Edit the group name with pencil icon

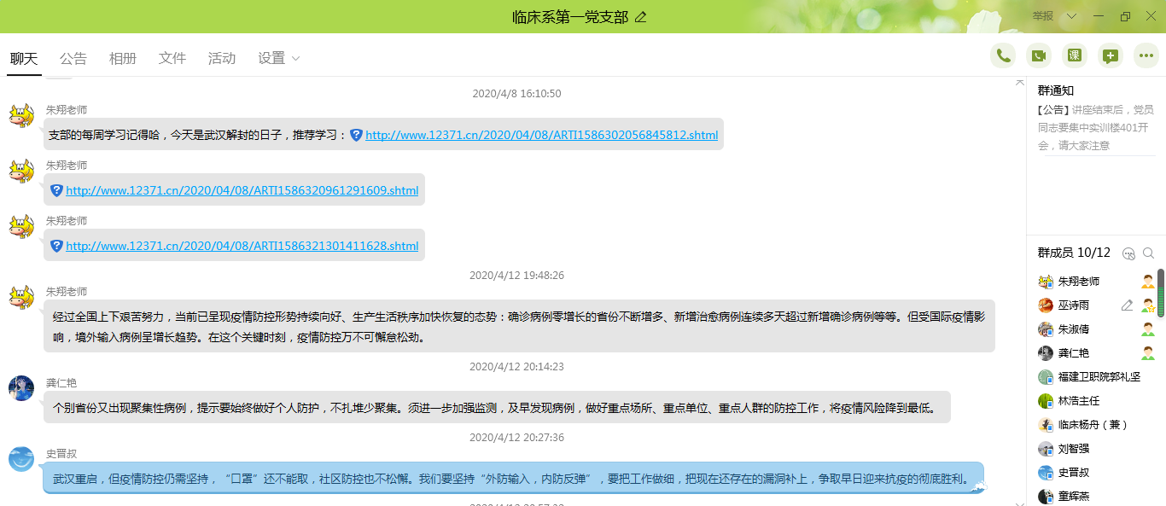pyautogui.click(x=641, y=17)
